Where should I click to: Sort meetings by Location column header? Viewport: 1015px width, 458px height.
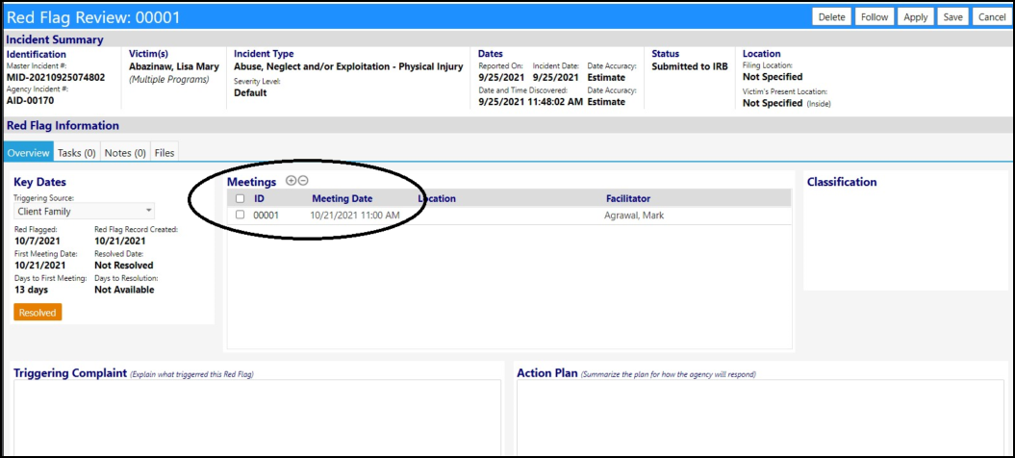click(x=437, y=199)
